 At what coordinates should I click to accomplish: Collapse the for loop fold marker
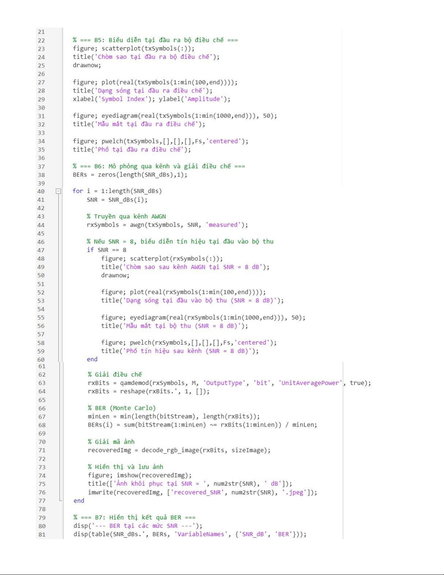coord(58,191)
